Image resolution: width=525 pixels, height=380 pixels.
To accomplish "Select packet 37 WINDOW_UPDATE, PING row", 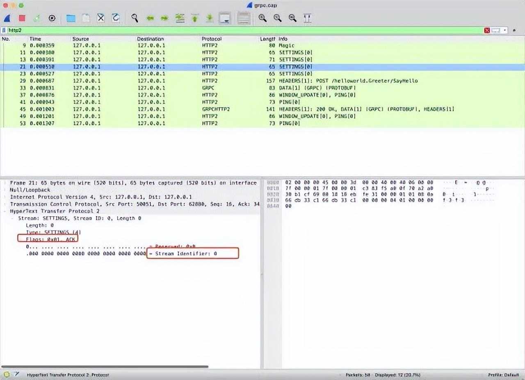I will (x=262, y=95).
